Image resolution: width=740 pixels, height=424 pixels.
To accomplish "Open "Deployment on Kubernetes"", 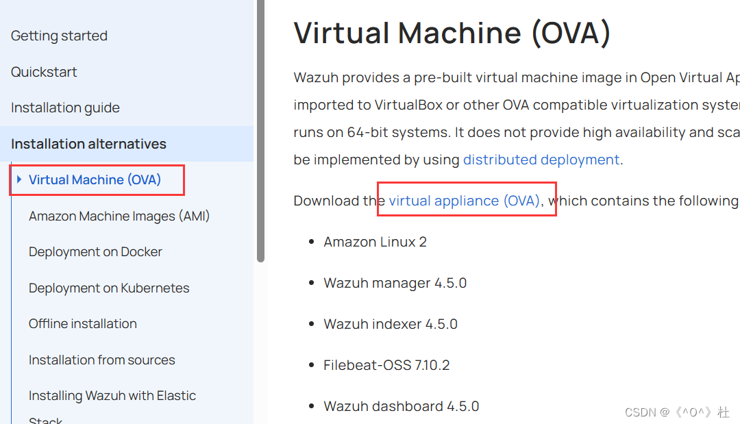I will 109,288.
